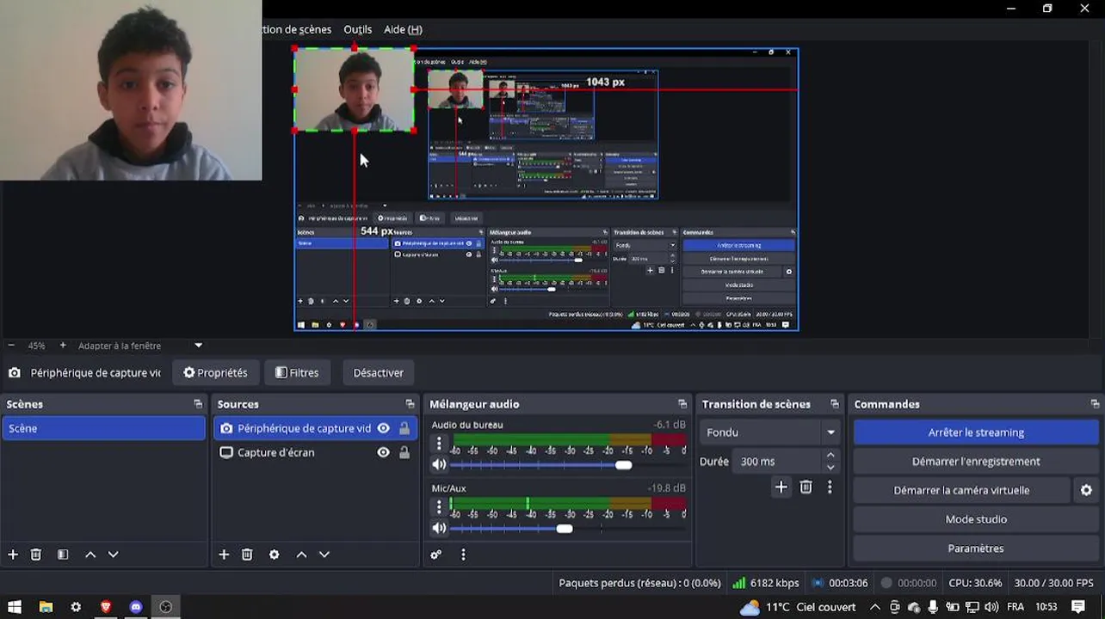
Task: Toggle visibility of Capture d'écran source
Action: click(x=383, y=452)
